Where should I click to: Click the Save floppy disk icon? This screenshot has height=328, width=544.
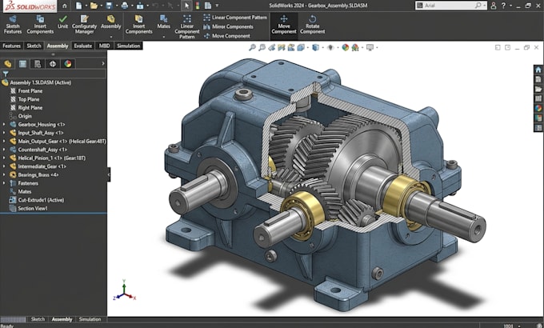[x=109, y=6]
